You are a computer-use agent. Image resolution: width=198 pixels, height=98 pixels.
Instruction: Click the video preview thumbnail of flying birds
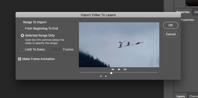pyautogui.click(x=119, y=45)
